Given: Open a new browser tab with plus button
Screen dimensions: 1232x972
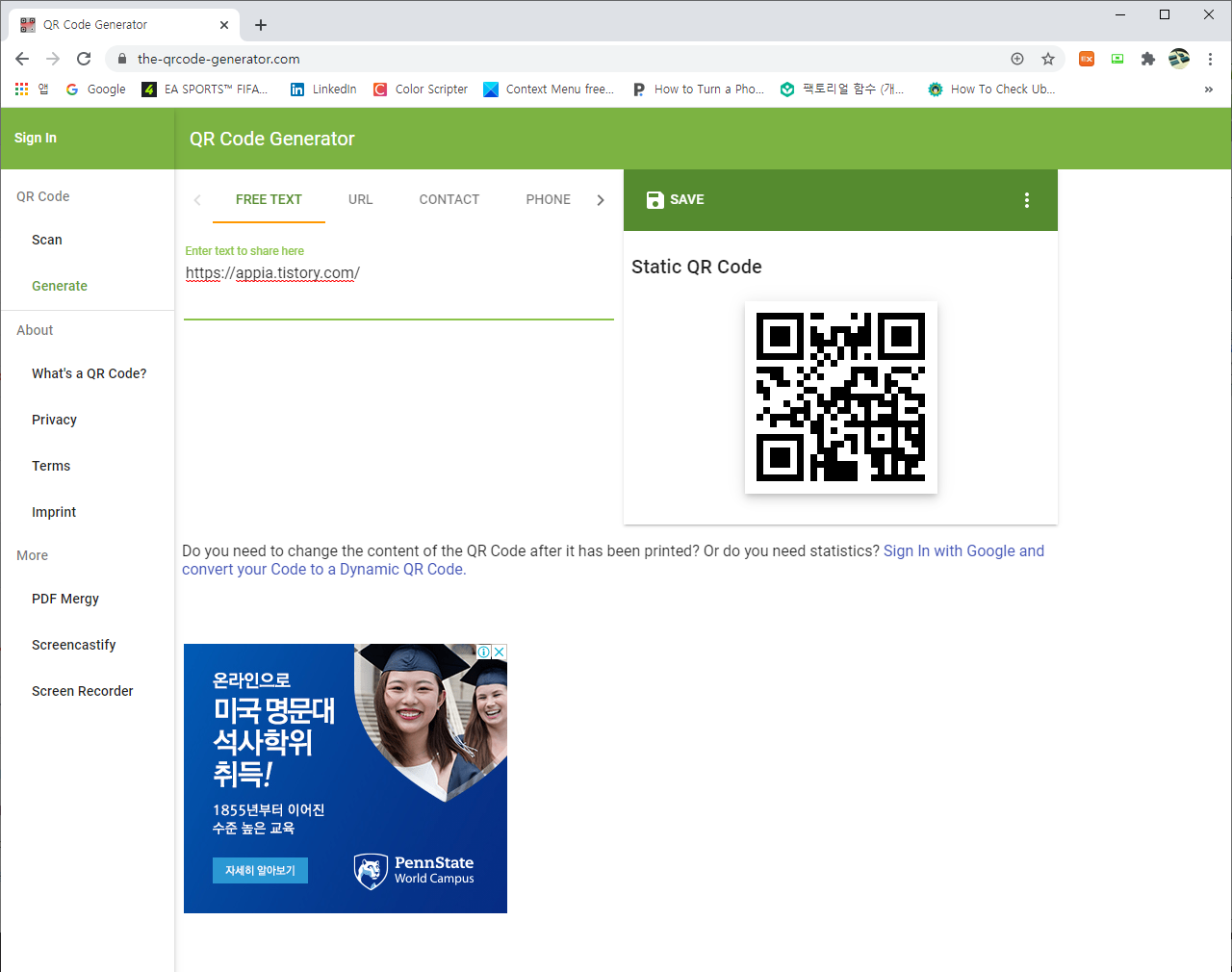Looking at the screenshot, I should click(x=261, y=25).
